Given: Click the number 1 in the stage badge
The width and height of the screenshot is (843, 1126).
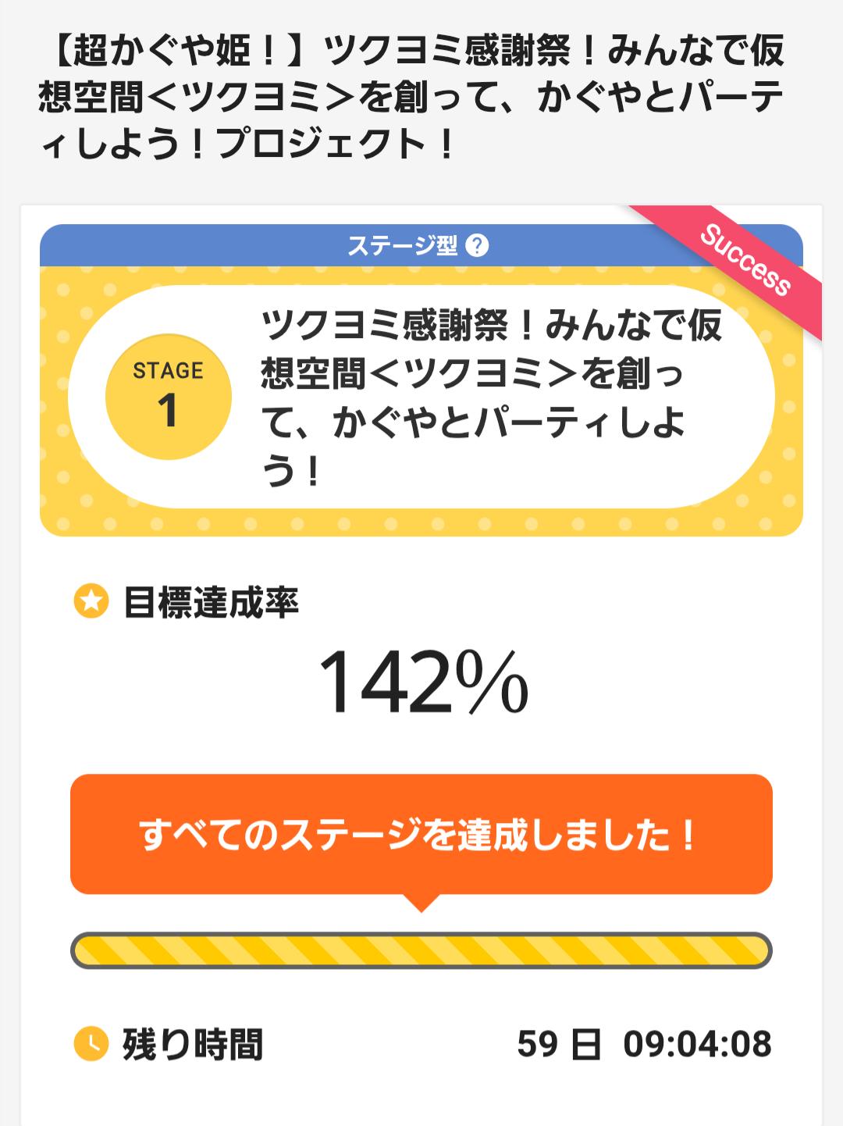Looking at the screenshot, I should [168, 412].
